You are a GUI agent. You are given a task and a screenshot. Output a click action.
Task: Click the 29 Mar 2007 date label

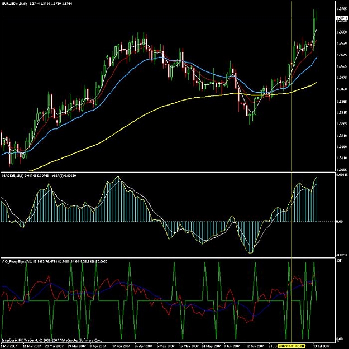77,346
